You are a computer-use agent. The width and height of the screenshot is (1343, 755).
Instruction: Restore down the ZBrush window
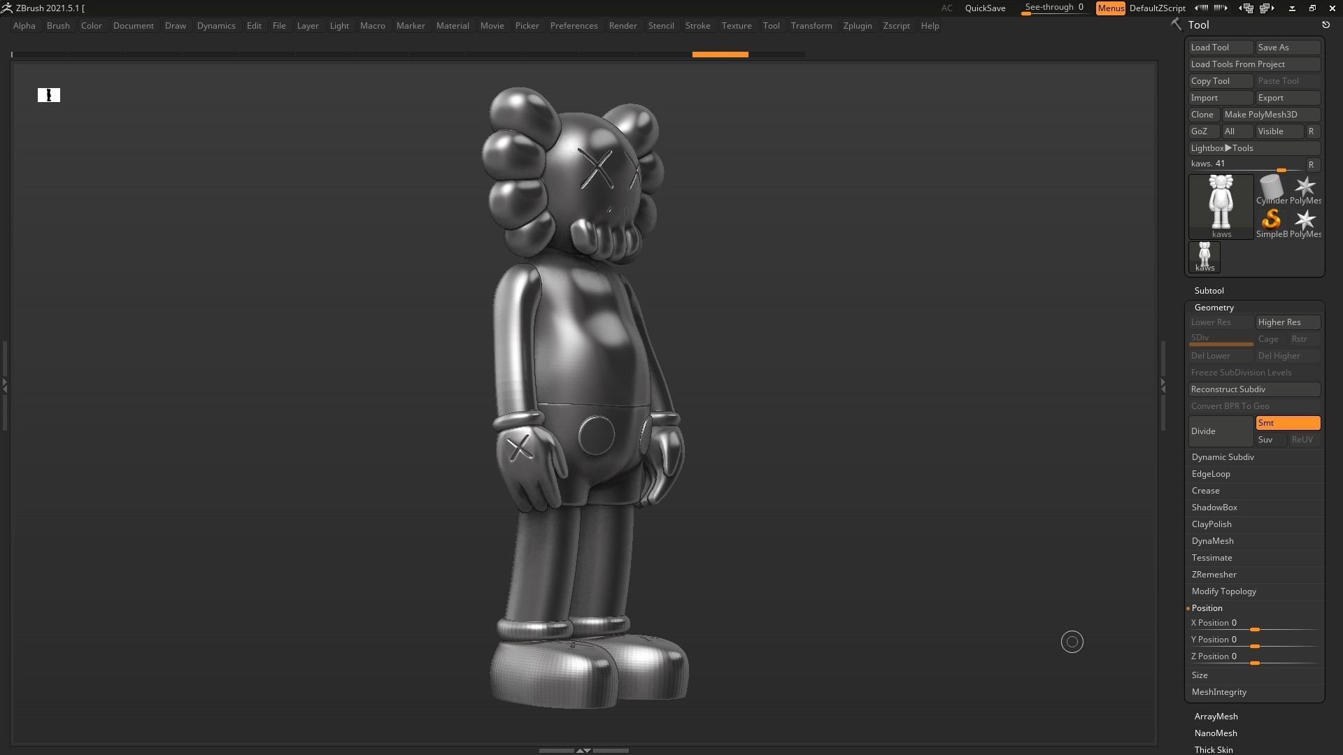(x=1312, y=8)
